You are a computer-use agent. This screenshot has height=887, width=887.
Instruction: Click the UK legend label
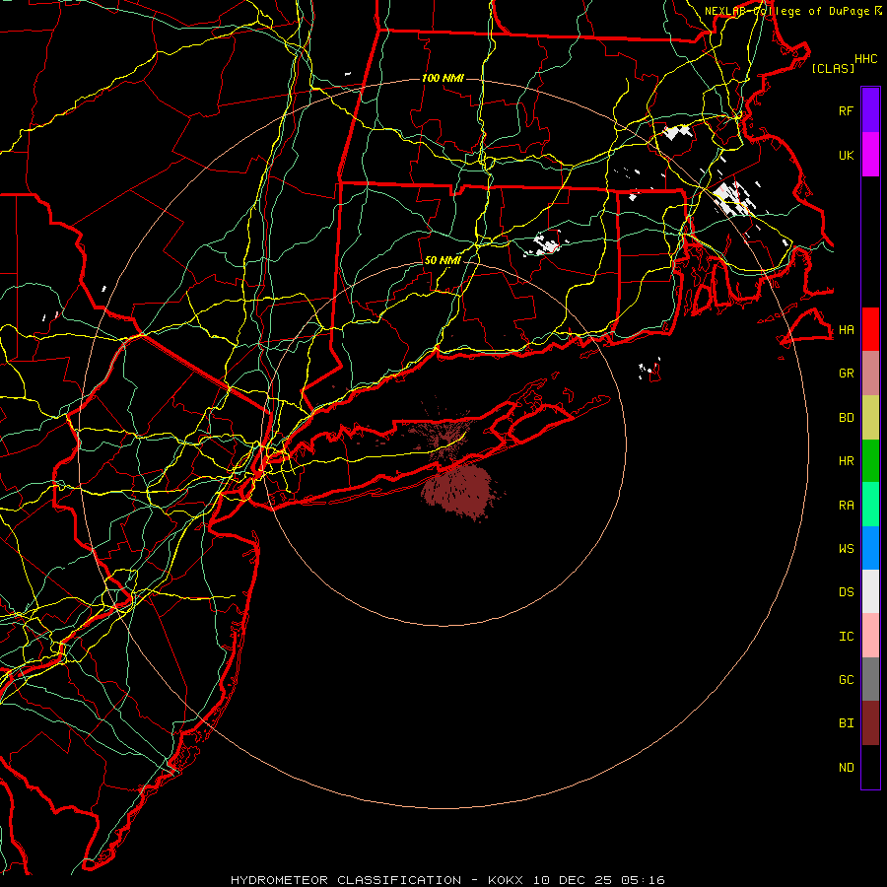(x=846, y=155)
